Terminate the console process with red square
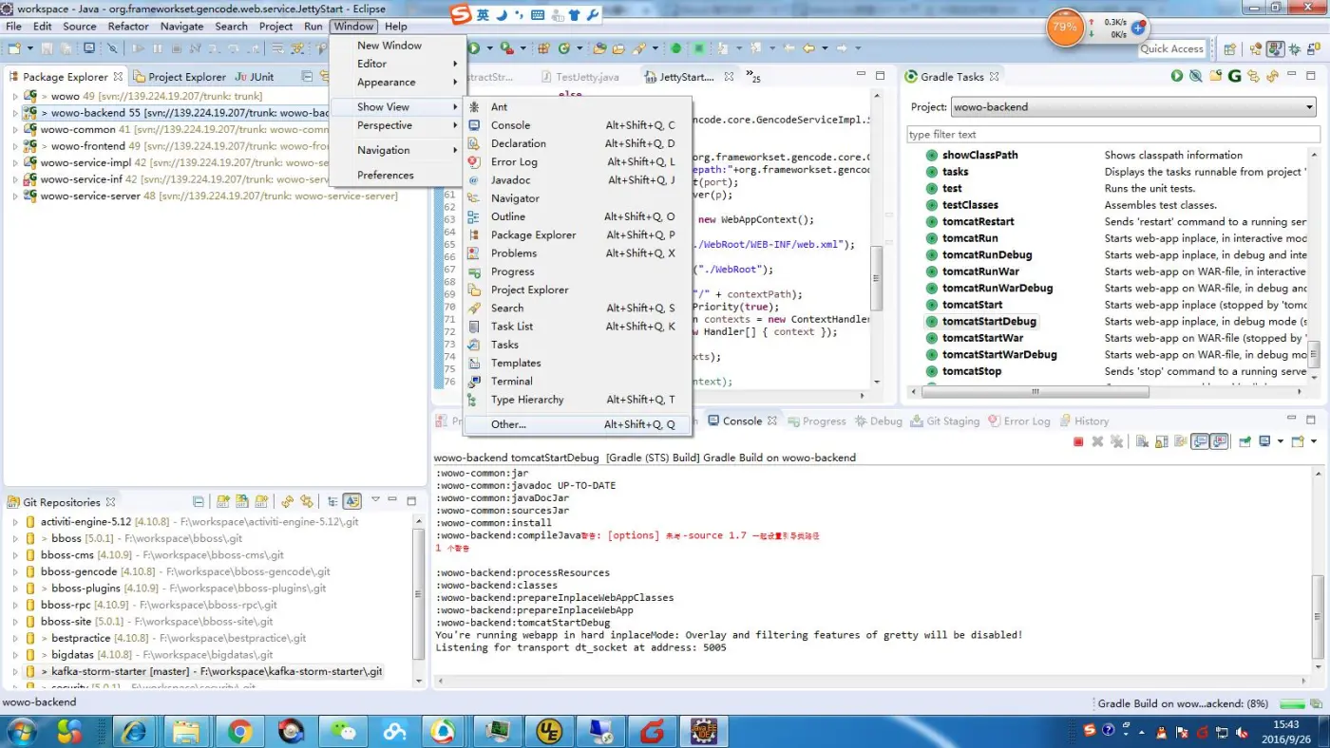 click(x=1078, y=441)
